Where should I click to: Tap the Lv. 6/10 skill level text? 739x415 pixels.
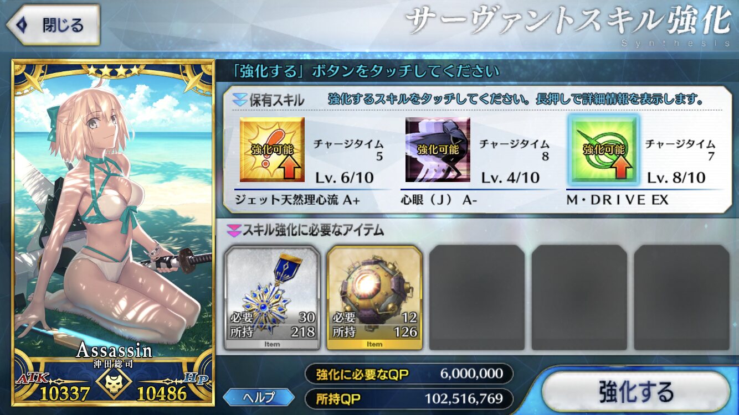click(x=344, y=178)
